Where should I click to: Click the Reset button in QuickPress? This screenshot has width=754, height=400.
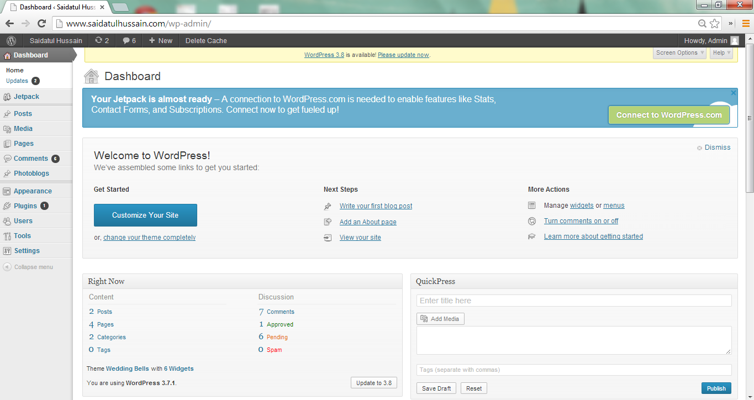[474, 388]
